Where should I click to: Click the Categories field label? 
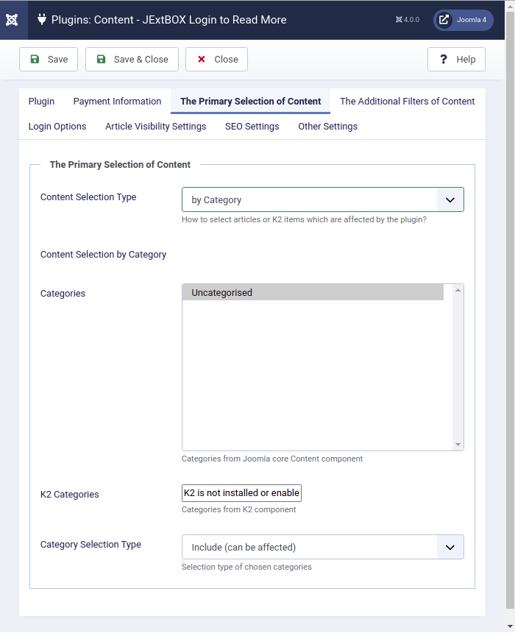pos(63,294)
